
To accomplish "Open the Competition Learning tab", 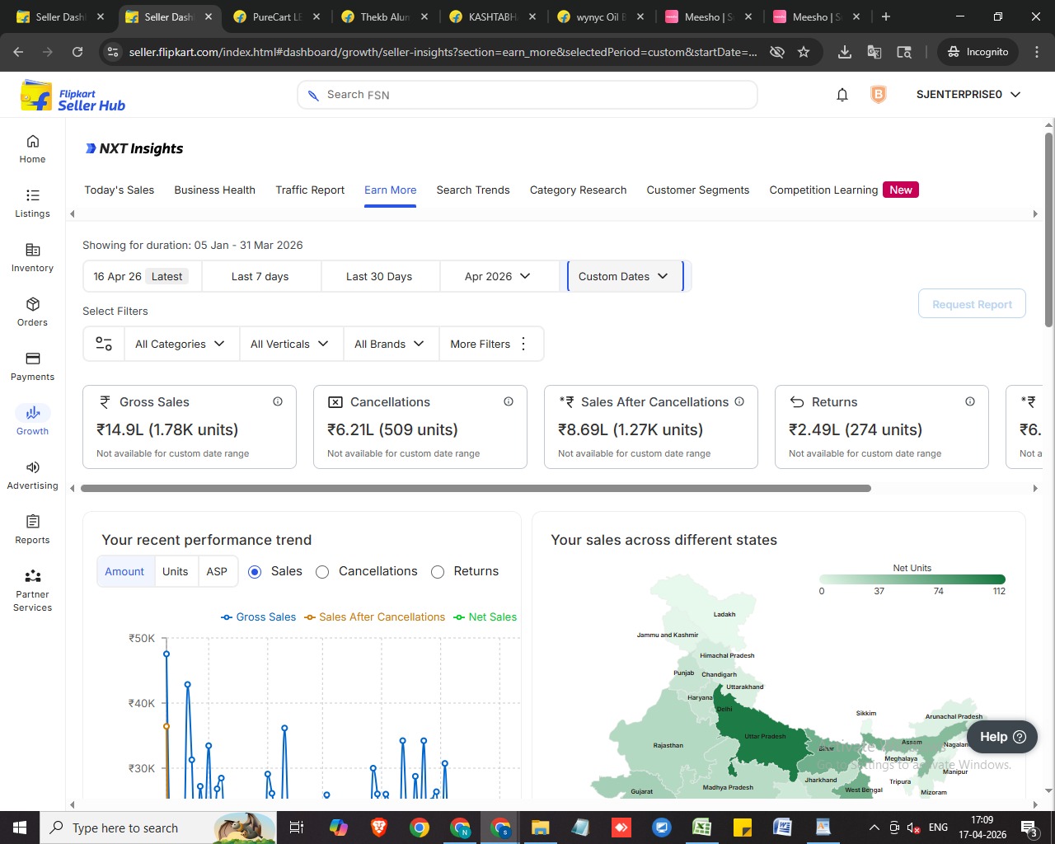I will [x=844, y=190].
